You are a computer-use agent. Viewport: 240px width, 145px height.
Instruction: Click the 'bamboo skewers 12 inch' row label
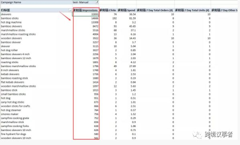tap(16, 58)
